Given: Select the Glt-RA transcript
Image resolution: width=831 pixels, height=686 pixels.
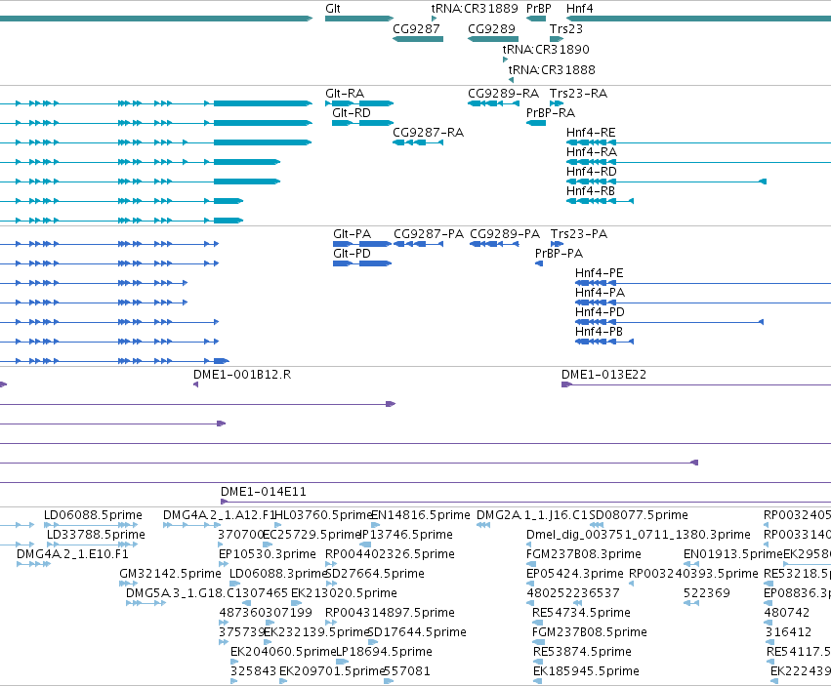Looking at the screenshot, I should coord(359,103).
